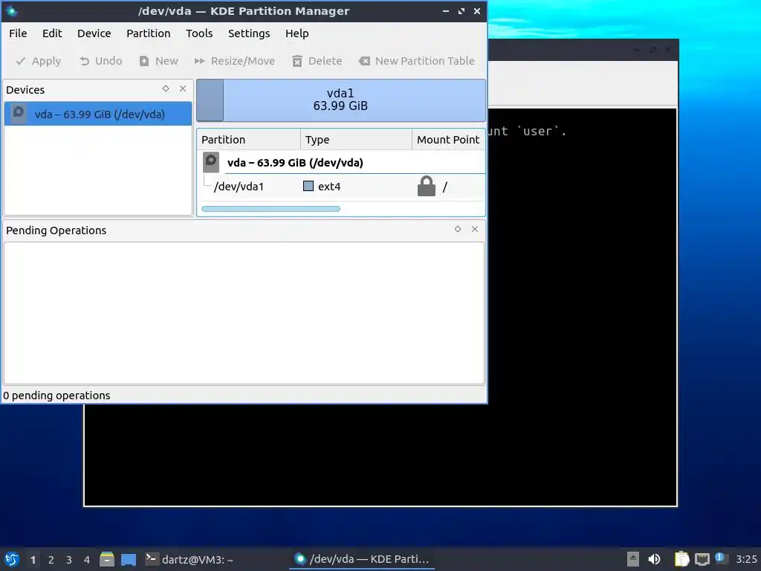The image size is (761, 571).
Task: Click the used-space portion of vda1 bar
Action: point(210,100)
